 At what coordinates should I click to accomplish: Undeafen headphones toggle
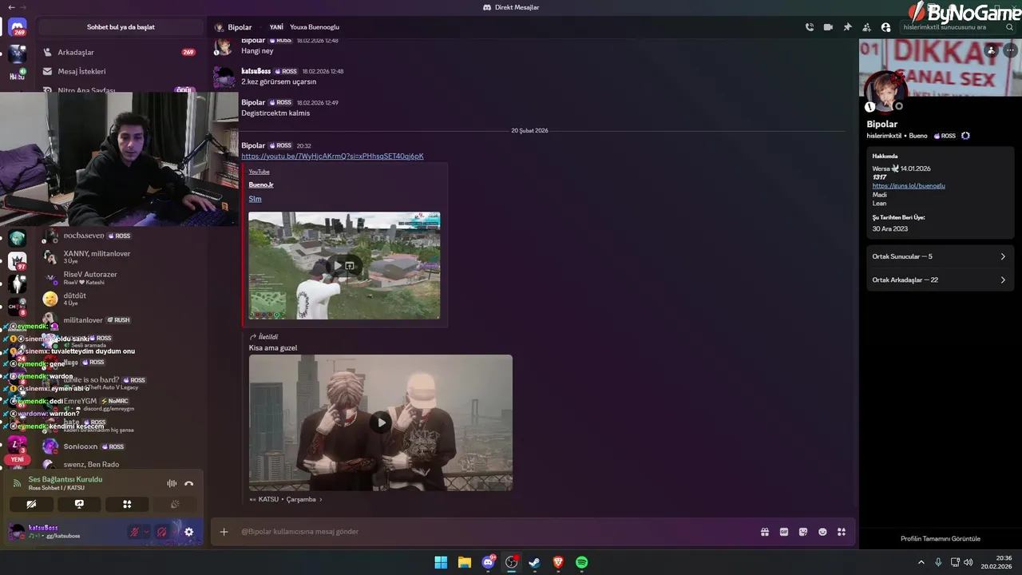pyautogui.click(x=161, y=532)
